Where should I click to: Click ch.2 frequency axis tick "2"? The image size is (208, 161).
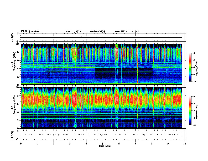coord(18,120)
